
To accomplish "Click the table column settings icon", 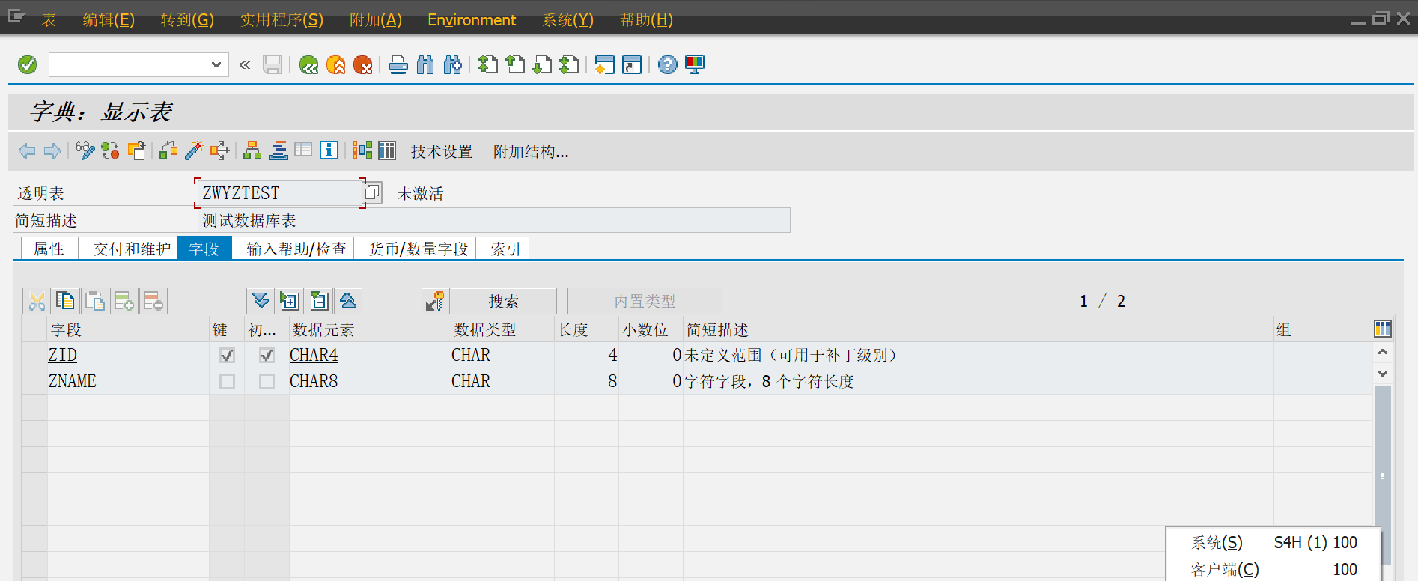I will 1383,329.
